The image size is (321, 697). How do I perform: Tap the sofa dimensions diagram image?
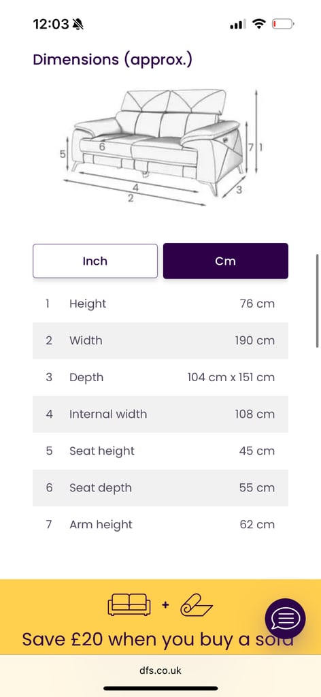coord(160,147)
